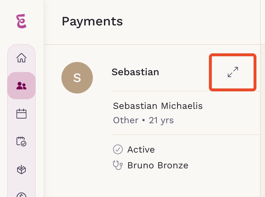Click the Sebastian name heading
This screenshot has width=265, height=197.
pyautogui.click(x=135, y=72)
